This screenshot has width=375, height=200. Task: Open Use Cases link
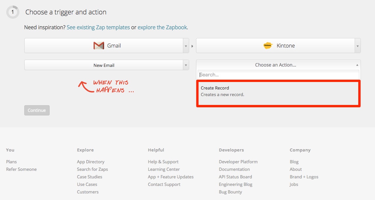click(87, 184)
